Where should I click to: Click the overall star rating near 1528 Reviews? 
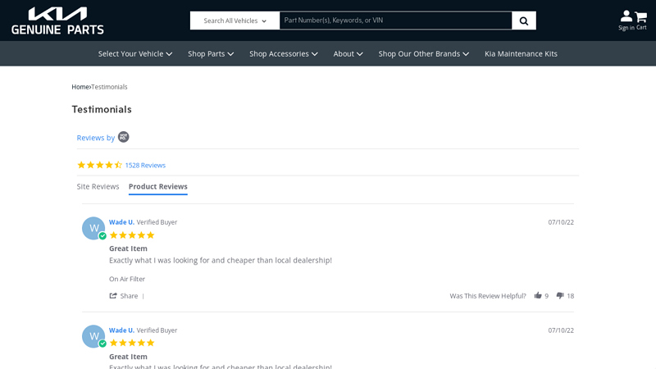click(99, 165)
